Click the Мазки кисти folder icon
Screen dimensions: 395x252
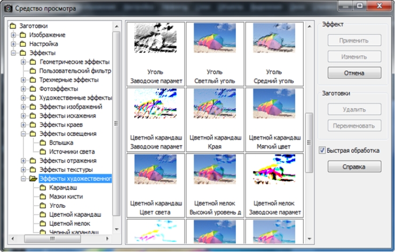click(x=43, y=197)
